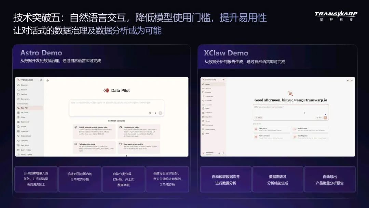Open Catalog in XClaw demo sidebar
The height and width of the screenshot is (208, 369).
click(x=207, y=92)
